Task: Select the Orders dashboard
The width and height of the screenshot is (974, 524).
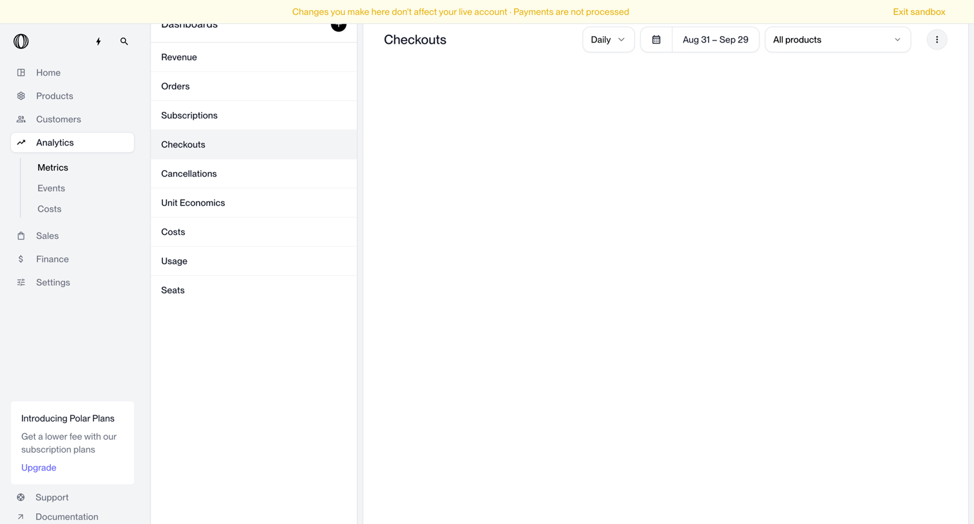Action: [x=254, y=86]
